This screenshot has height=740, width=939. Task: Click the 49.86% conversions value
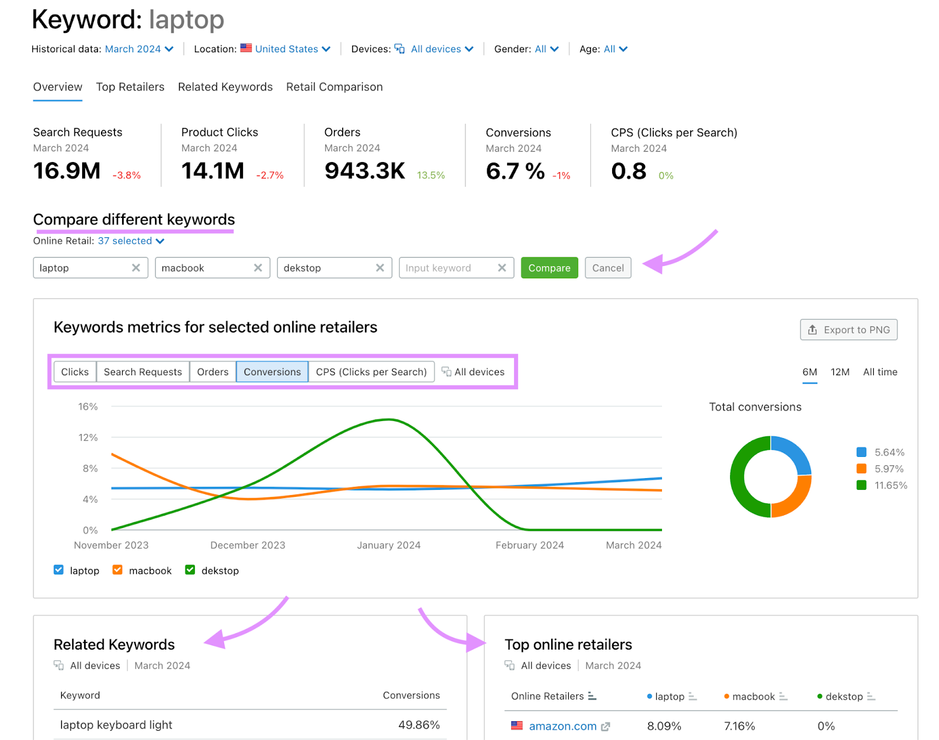tap(419, 725)
